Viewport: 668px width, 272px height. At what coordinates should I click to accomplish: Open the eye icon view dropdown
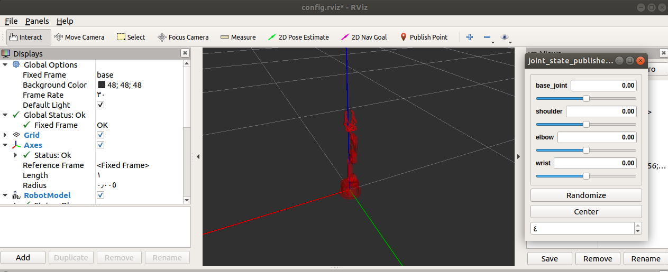[506, 37]
